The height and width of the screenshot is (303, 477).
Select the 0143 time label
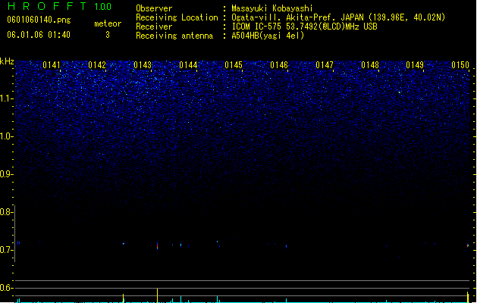[143, 65]
